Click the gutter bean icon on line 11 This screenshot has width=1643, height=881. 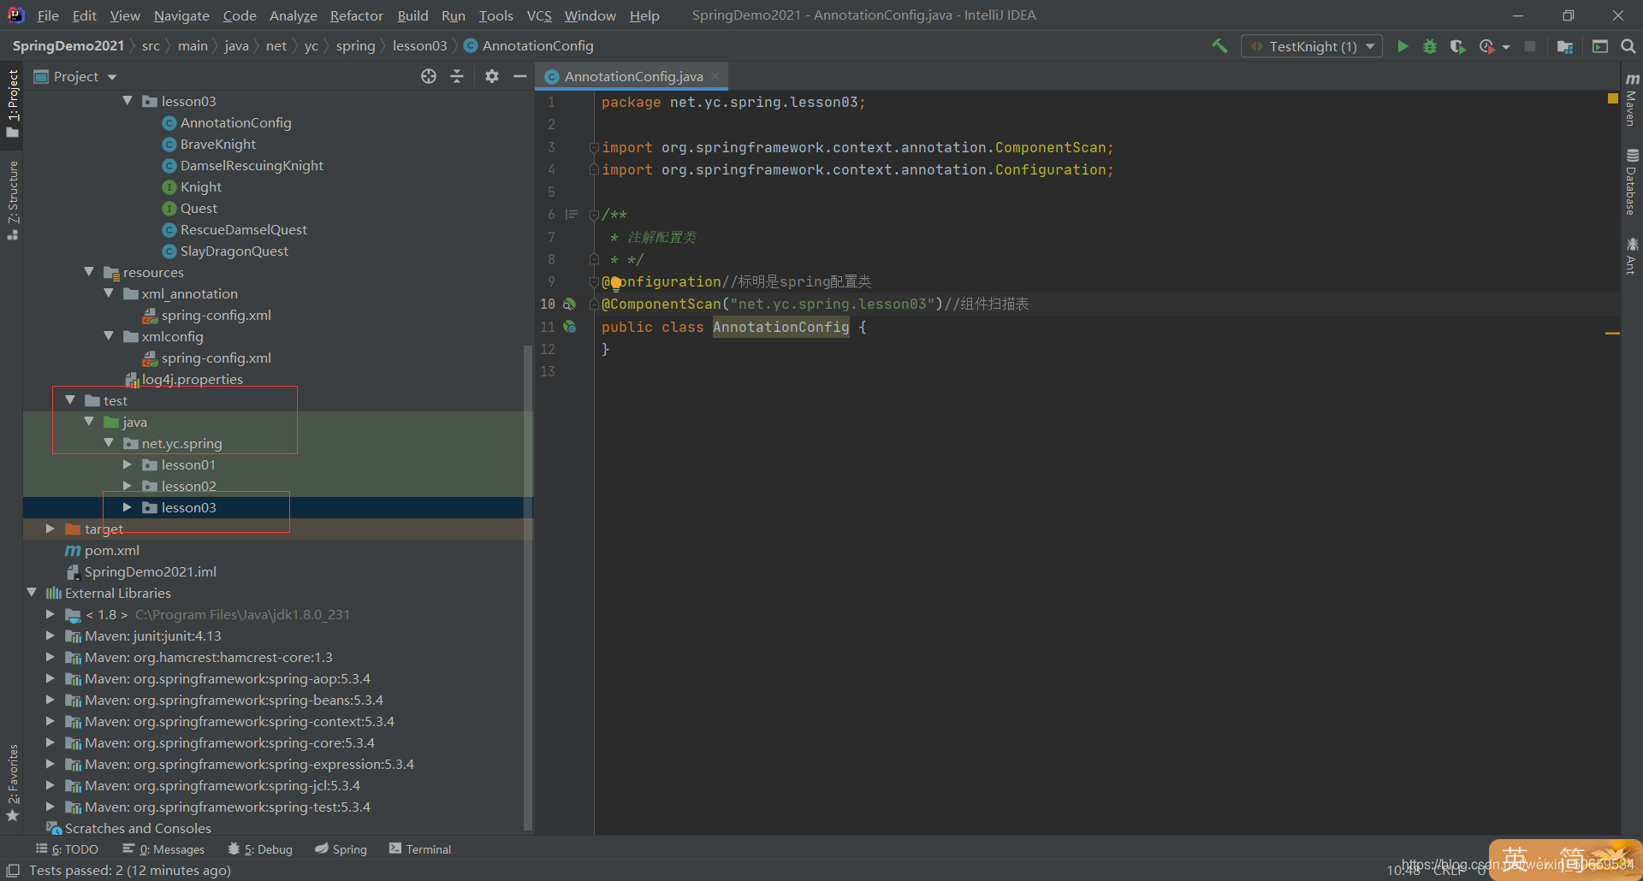click(569, 327)
